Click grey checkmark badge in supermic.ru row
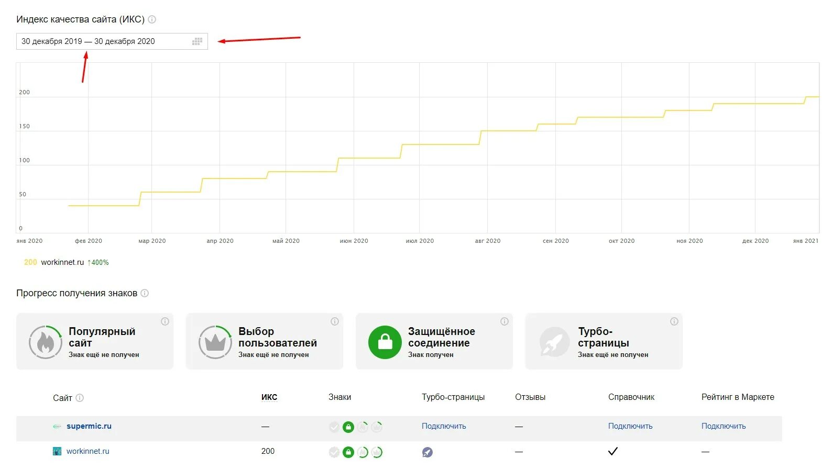 click(x=334, y=427)
